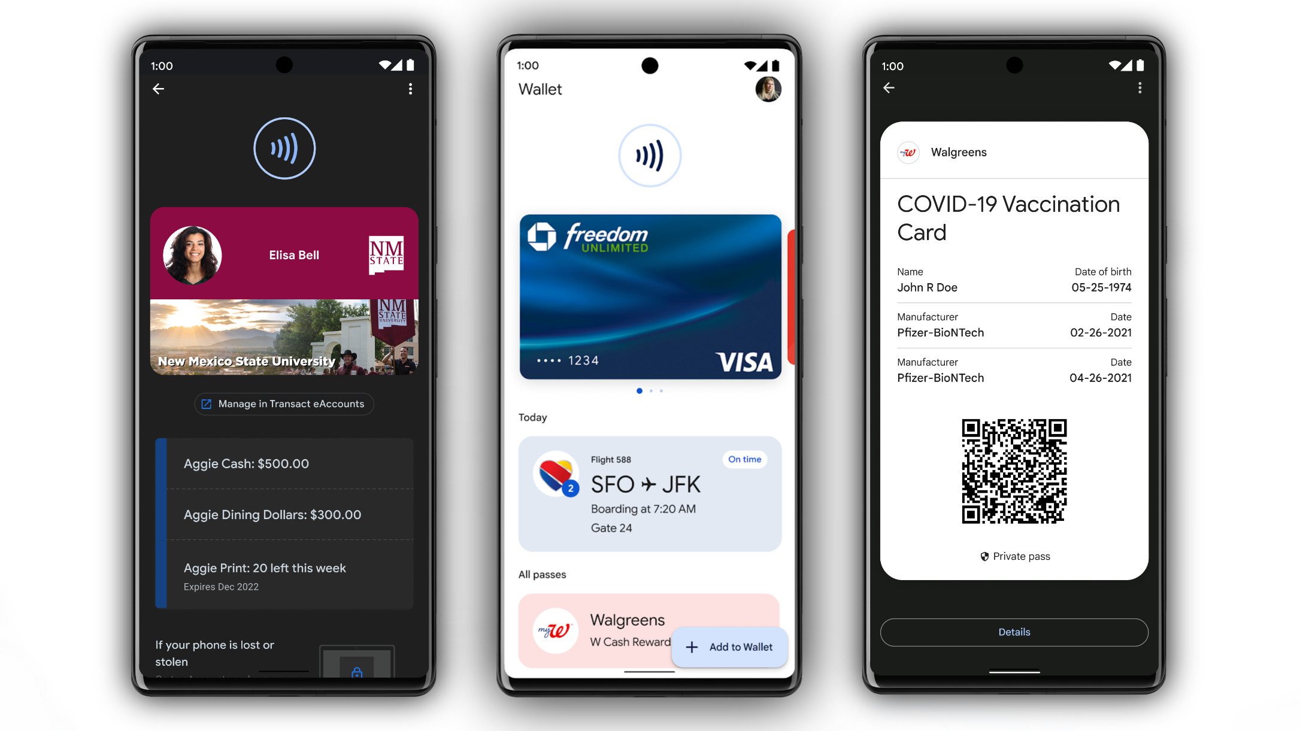Tap signal strength icon in status bar
Viewport: 1300px width, 731px height.
tap(401, 65)
